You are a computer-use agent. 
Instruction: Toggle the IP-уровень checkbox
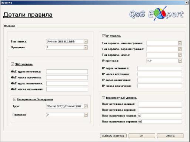coord(104,36)
